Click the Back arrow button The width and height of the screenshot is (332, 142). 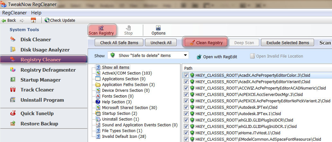[9, 20]
